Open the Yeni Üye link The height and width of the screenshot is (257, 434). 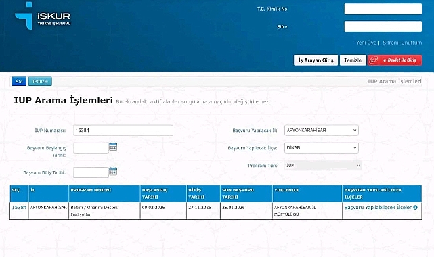point(366,43)
